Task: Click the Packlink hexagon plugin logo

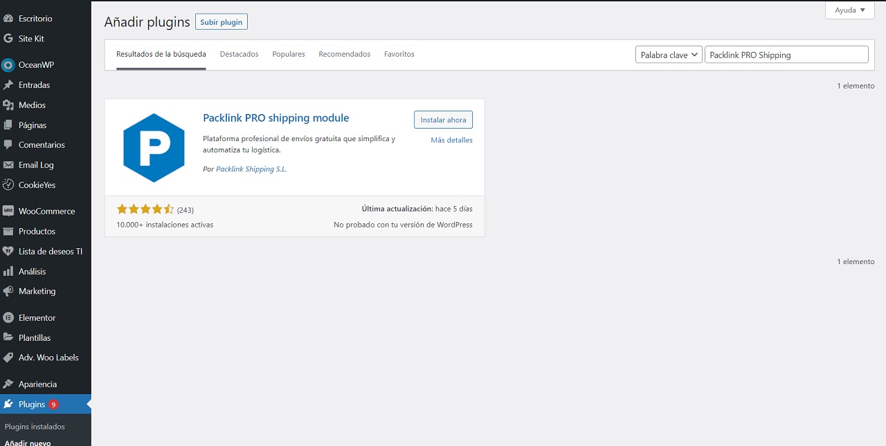Action: [x=154, y=147]
